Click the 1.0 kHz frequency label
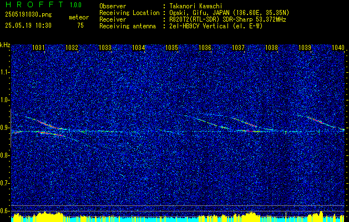This screenshot has width=349, height=222. coord(5,100)
